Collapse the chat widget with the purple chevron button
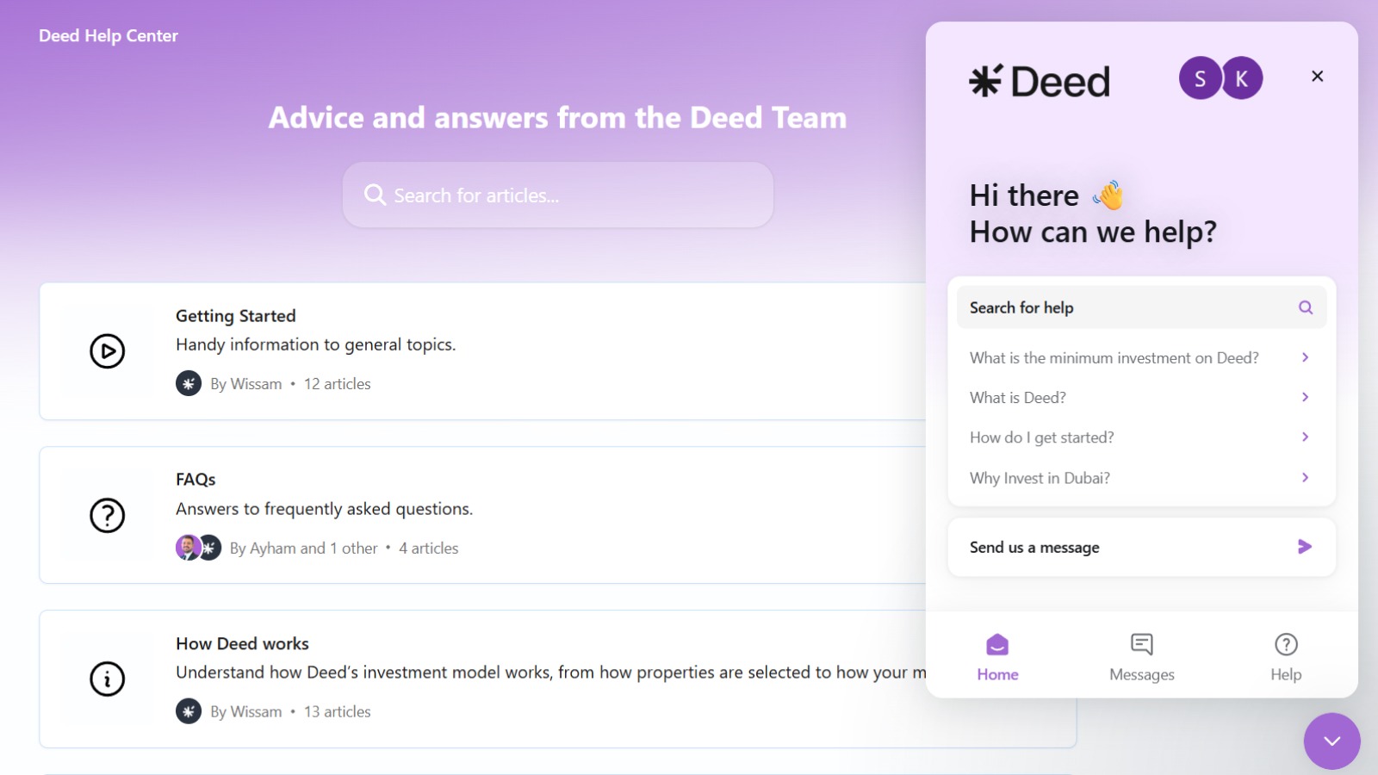 tap(1331, 741)
